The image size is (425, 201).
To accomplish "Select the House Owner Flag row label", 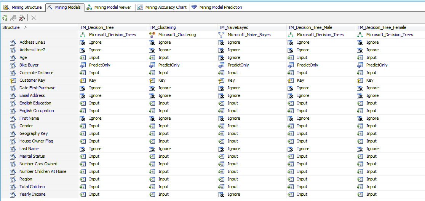I will (x=36, y=141).
